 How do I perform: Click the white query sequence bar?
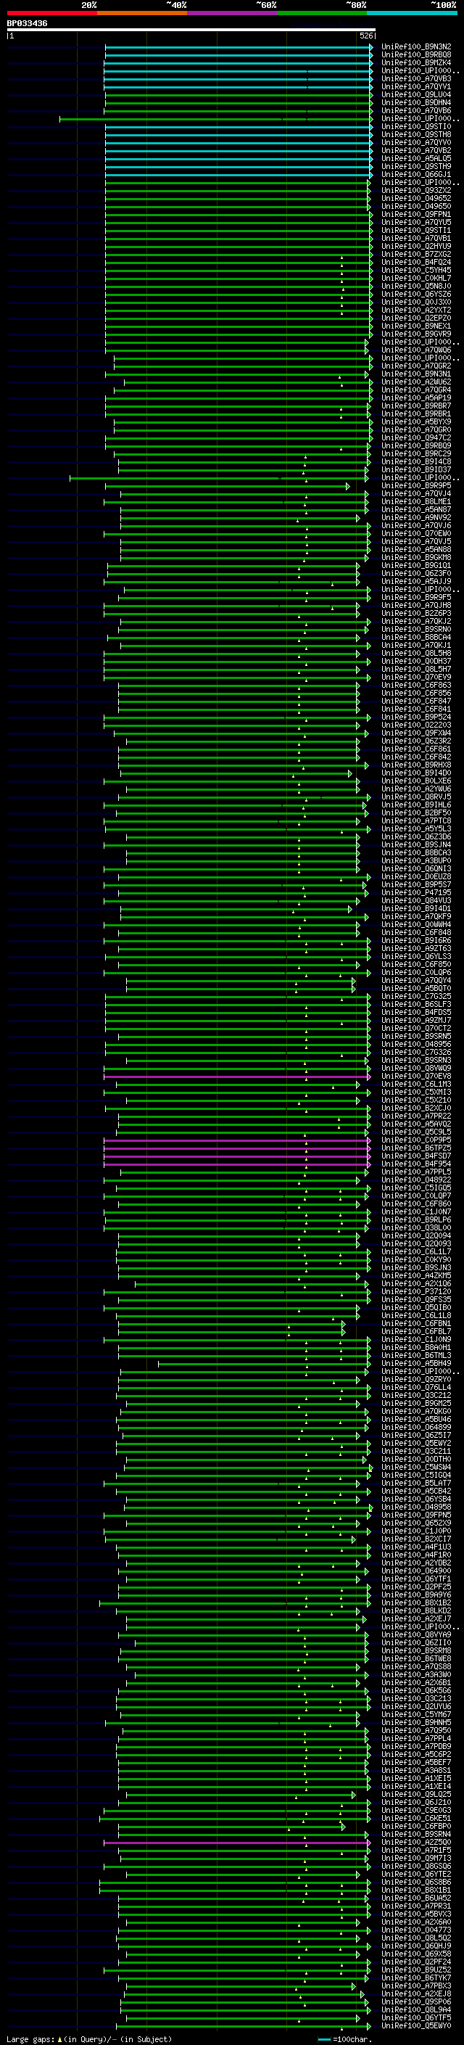(x=191, y=30)
